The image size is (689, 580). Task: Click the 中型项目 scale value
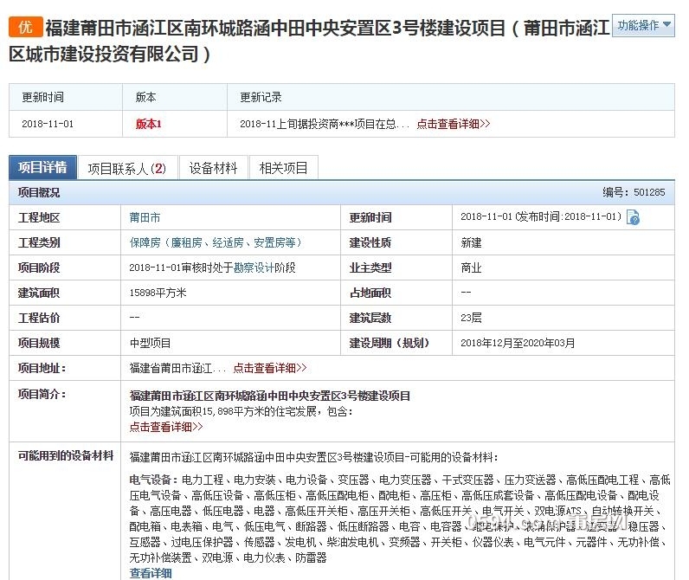click(151, 343)
